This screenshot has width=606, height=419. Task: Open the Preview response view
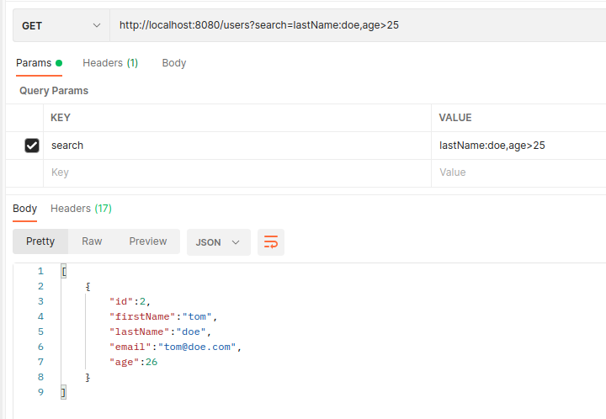[x=148, y=241]
